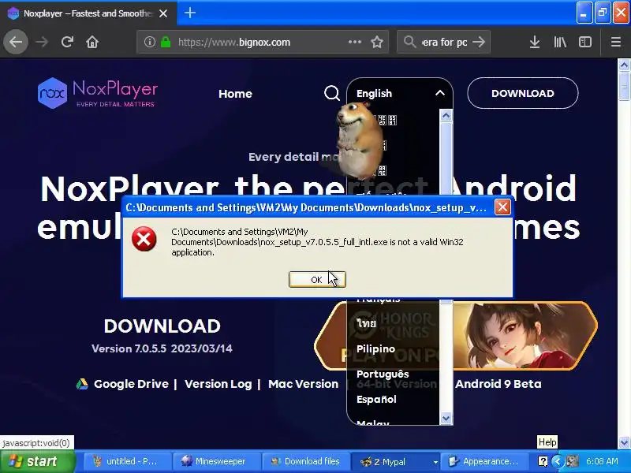The height and width of the screenshot is (473, 631).
Task: Show site information icon in address bar
Action: pos(149,42)
